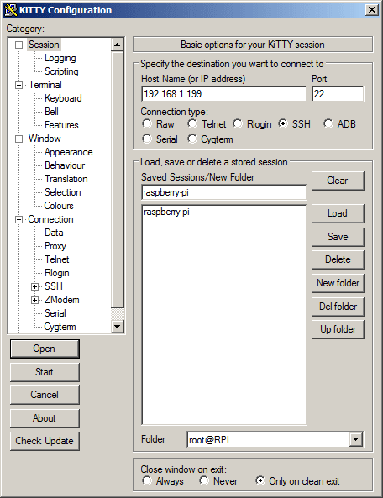Viewport: 383px width, 498px height.
Task: Select the ZModem category
Action: [x=61, y=300]
